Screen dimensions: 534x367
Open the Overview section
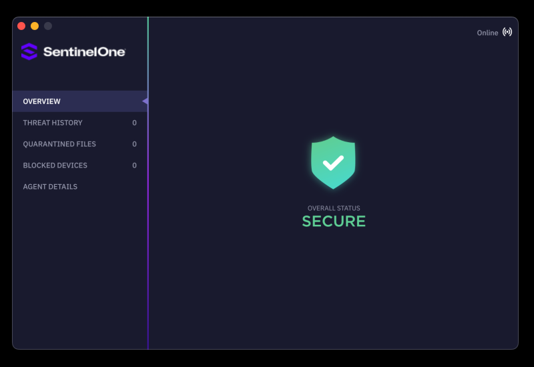pyautogui.click(x=79, y=101)
